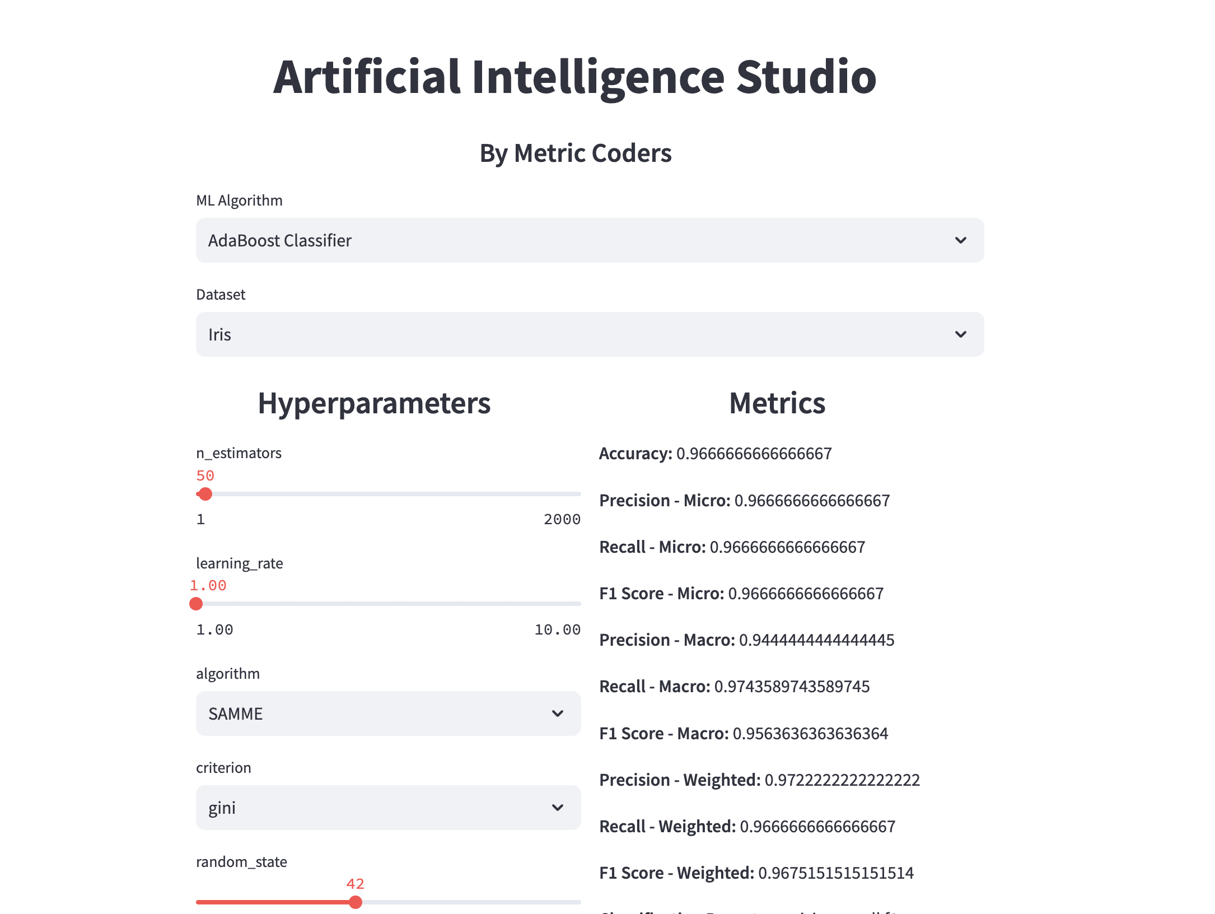Click the Artificial Intelligence Studio title

pyautogui.click(x=574, y=77)
